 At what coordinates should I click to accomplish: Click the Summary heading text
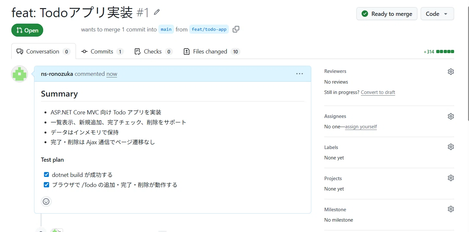click(59, 94)
